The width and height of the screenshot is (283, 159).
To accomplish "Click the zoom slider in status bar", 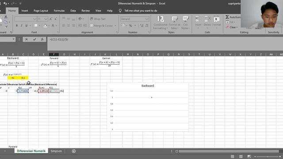I will pyautogui.click(x=268, y=156).
